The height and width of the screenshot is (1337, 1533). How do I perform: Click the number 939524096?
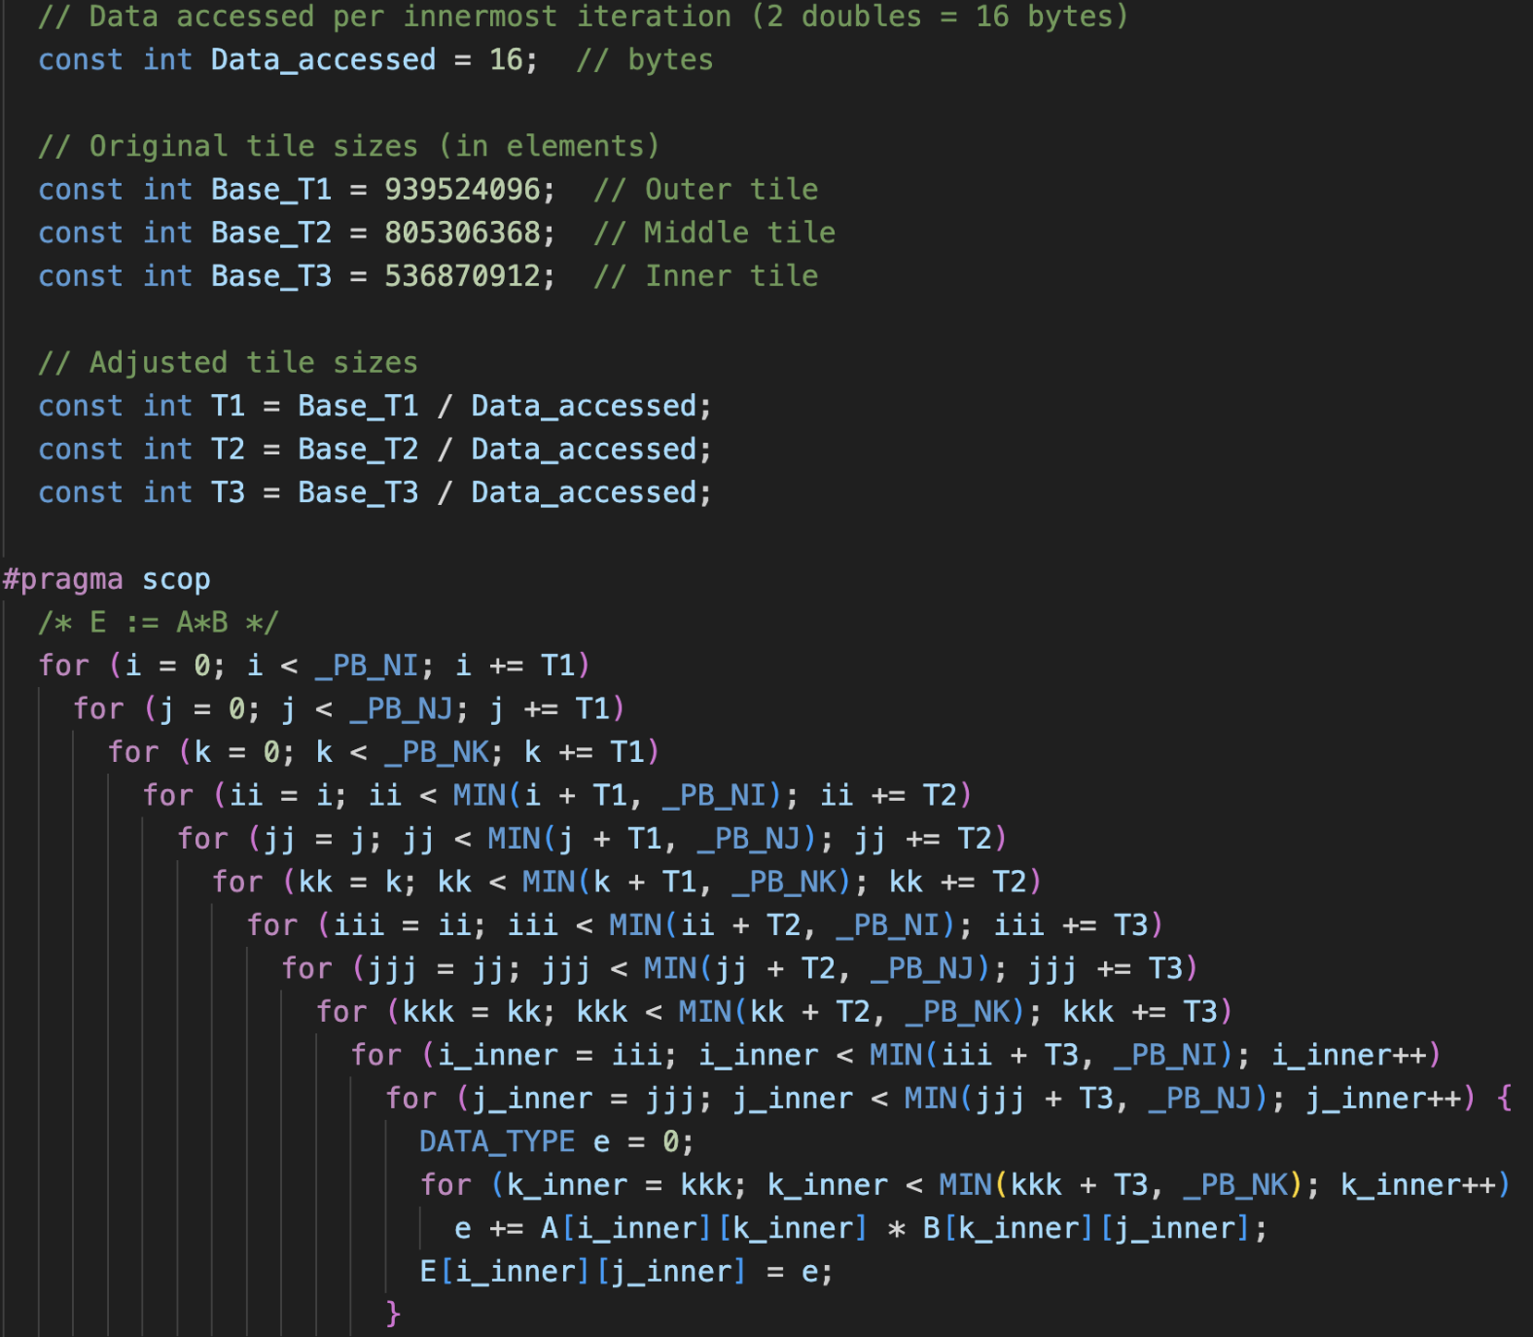[462, 189]
